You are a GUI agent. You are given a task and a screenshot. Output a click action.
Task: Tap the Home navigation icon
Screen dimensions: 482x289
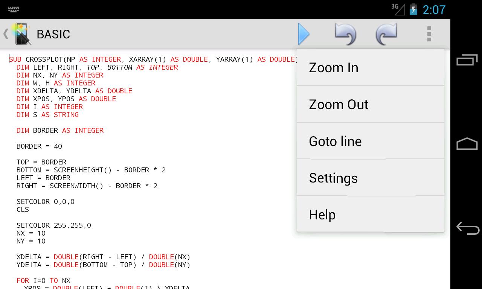466,144
